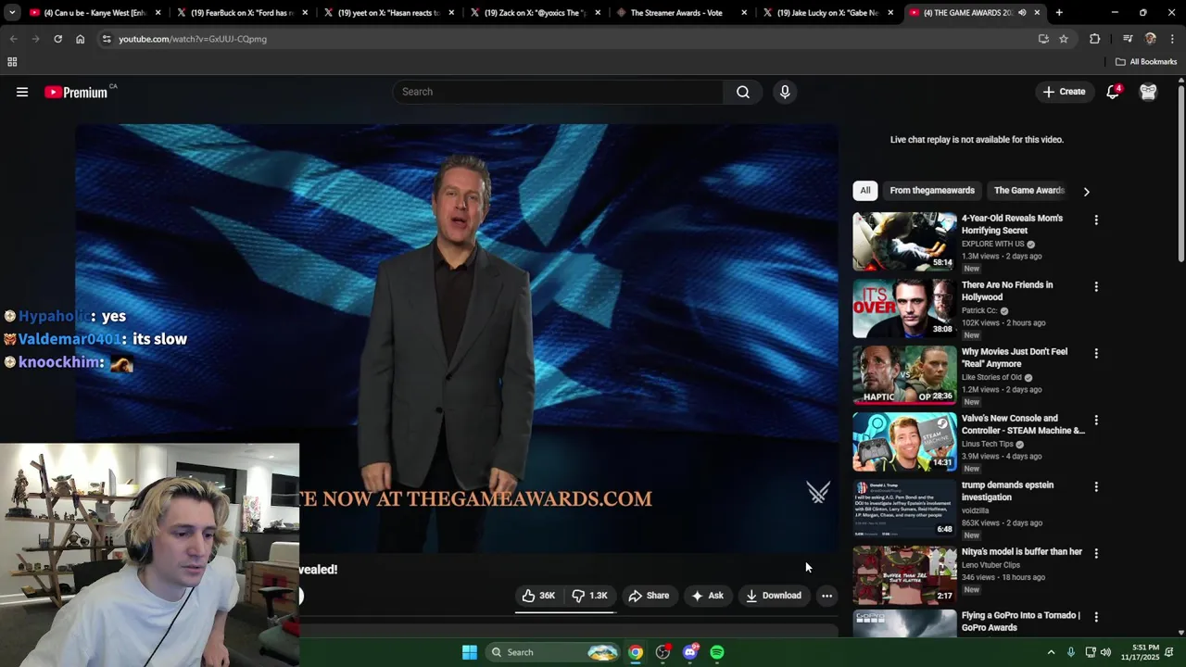Switch to Jake Lucky on X tab
Viewport: 1186px width, 667px height.
827,13
